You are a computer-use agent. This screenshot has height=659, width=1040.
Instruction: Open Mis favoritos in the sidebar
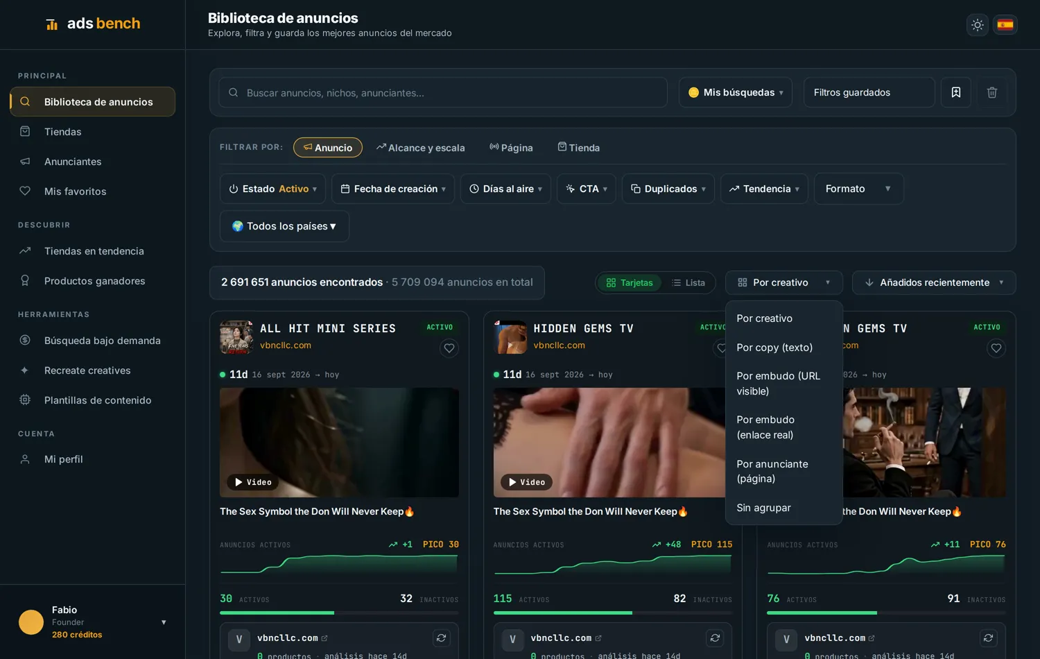pyautogui.click(x=92, y=191)
